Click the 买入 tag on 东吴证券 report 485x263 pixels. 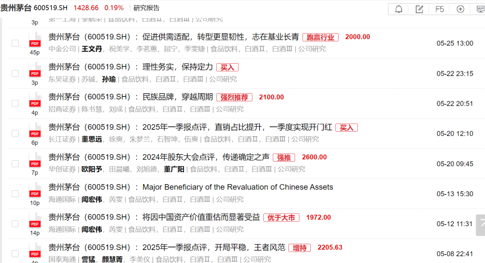[x=227, y=67]
